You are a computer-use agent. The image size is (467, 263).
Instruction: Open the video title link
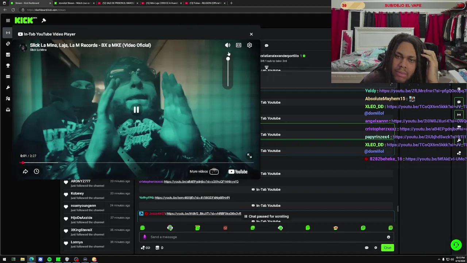[x=90, y=45]
